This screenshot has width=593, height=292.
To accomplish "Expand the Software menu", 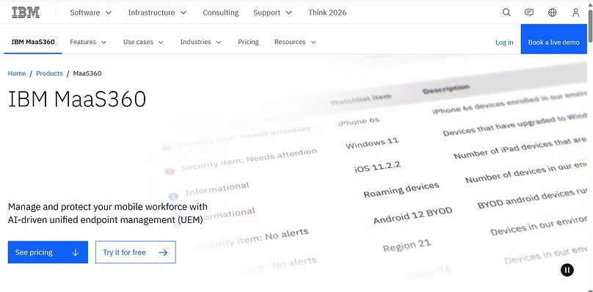I will [91, 12].
